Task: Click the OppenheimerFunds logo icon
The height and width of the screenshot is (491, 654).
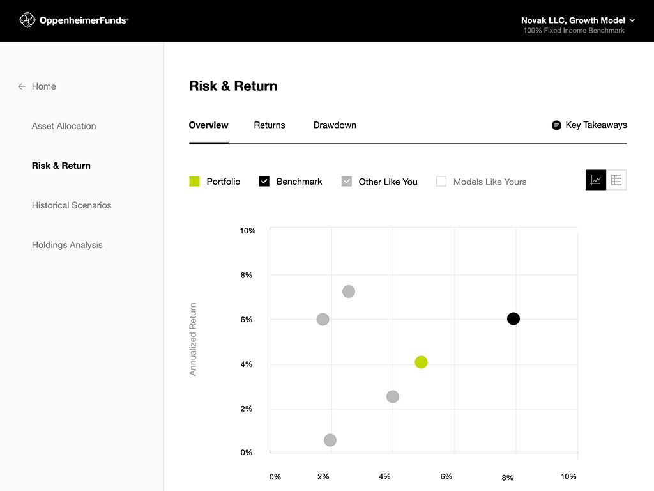Action: [27, 20]
